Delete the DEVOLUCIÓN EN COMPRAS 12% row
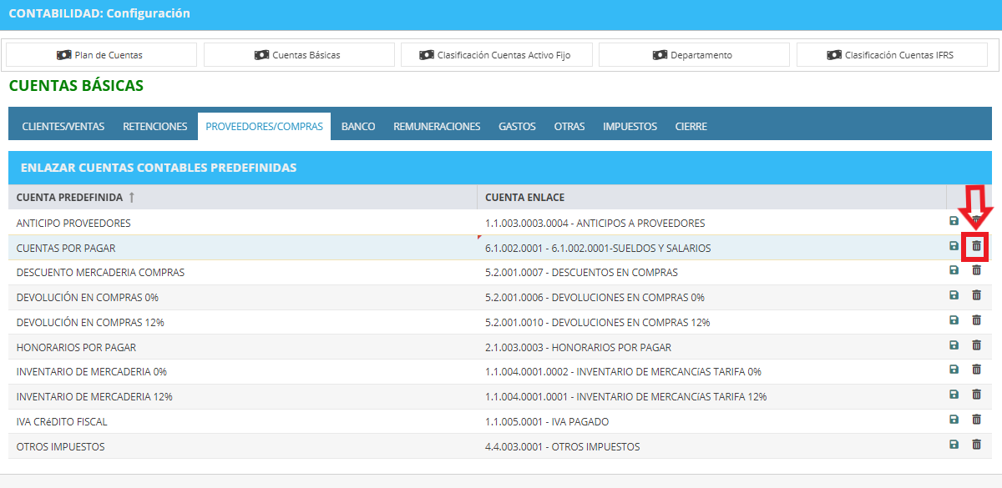The image size is (1002, 488). click(x=976, y=320)
